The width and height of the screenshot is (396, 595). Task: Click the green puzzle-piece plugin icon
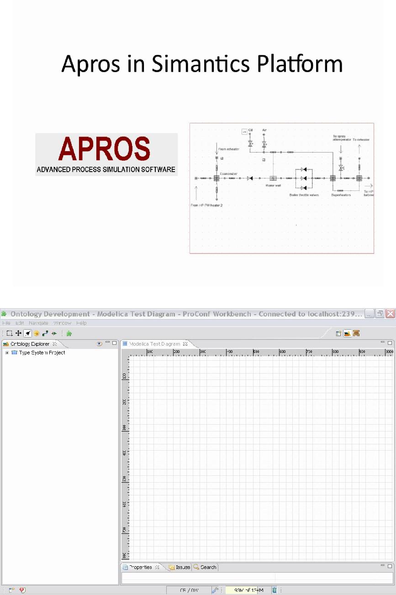69,333
